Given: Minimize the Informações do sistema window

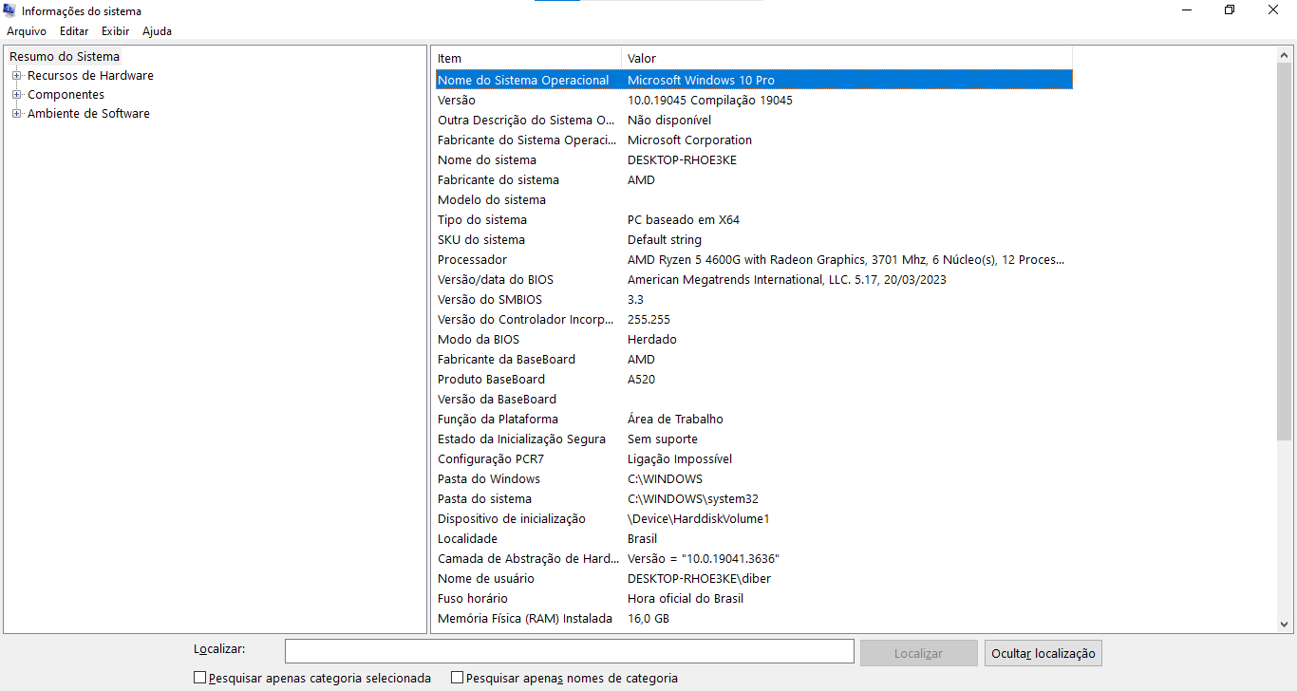Looking at the screenshot, I should pos(1187,10).
